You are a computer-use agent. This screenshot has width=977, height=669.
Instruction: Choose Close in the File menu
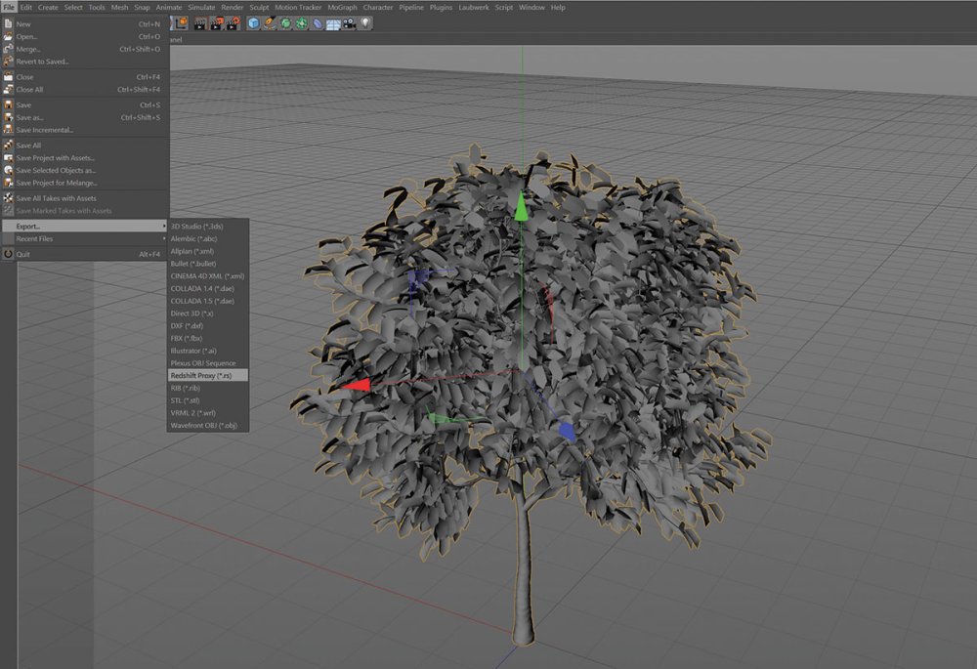(85, 77)
